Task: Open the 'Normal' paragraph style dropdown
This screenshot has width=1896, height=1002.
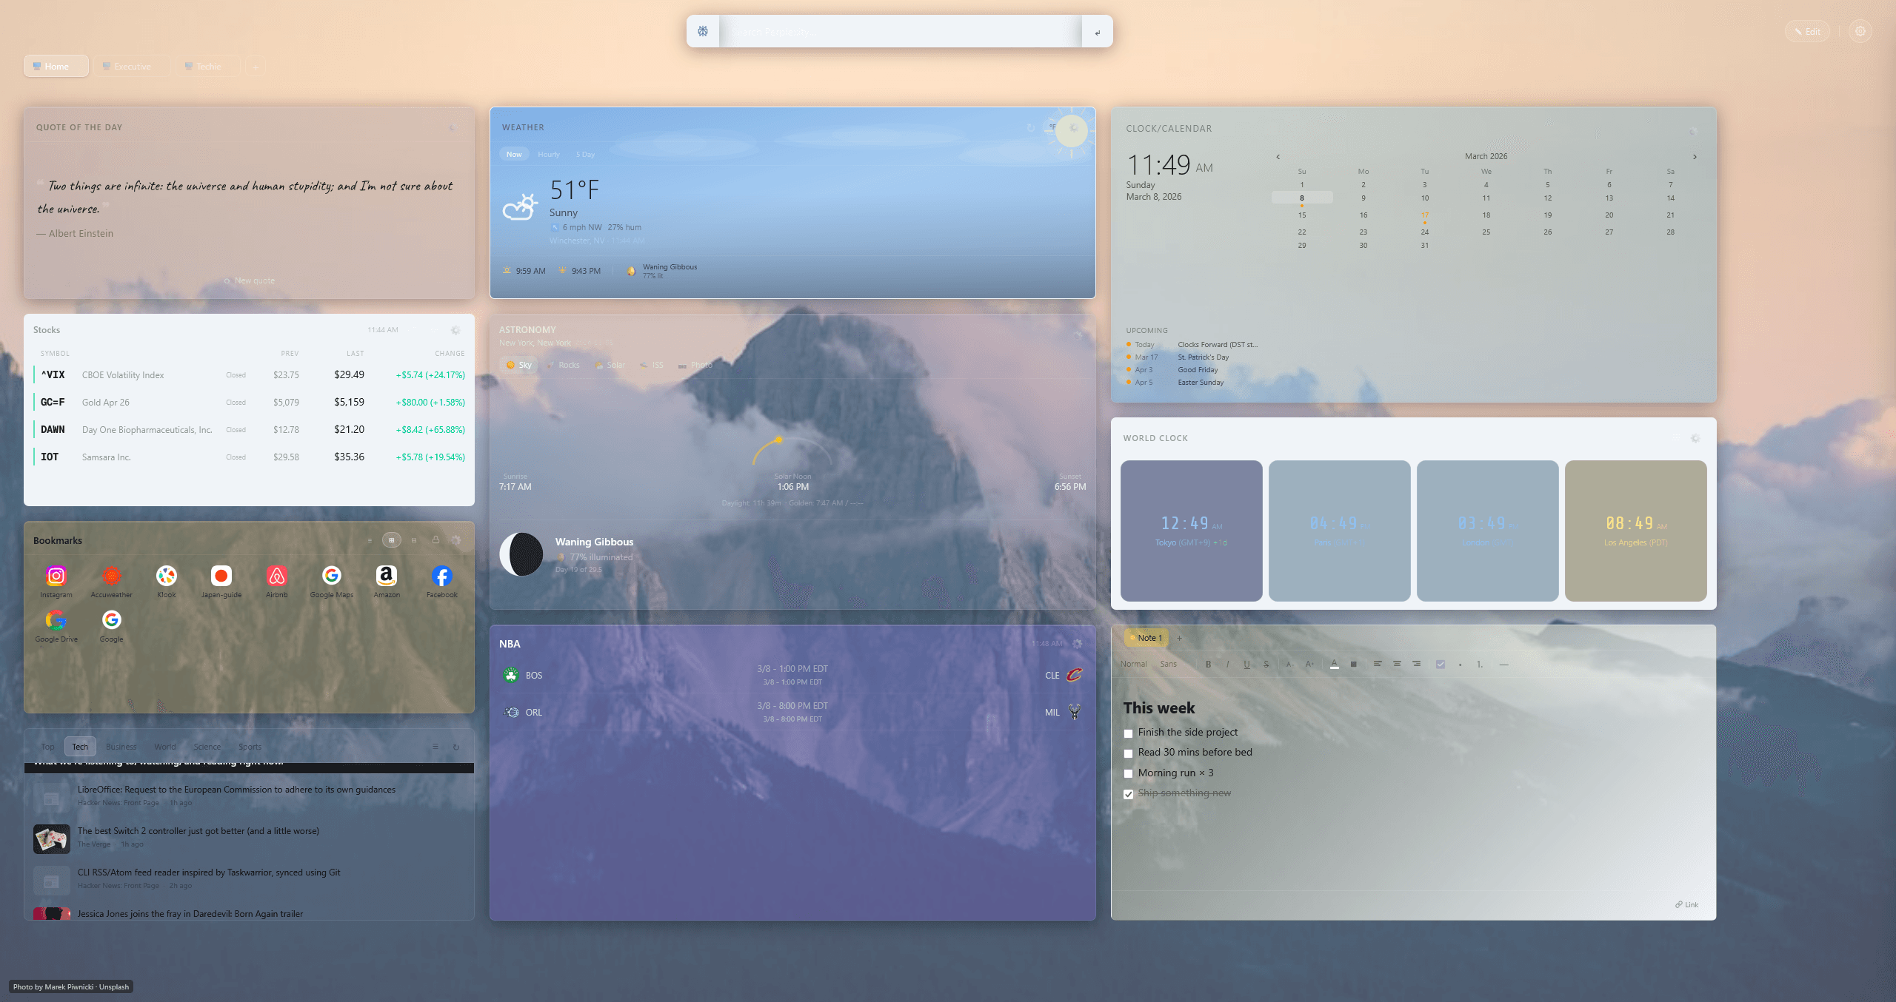Action: (x=1134, y=664)
